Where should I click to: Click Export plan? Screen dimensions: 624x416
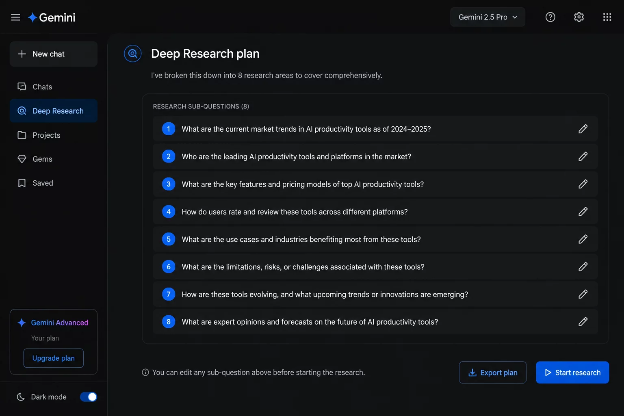493,373
